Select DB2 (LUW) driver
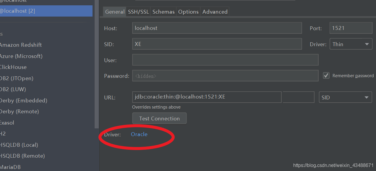Viewport: 376px width, 171px height. pos(13,89)
